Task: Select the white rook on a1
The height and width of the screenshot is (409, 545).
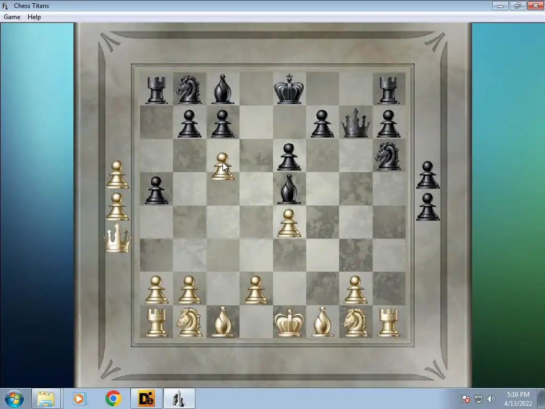Action: click(x=156, y=323)
